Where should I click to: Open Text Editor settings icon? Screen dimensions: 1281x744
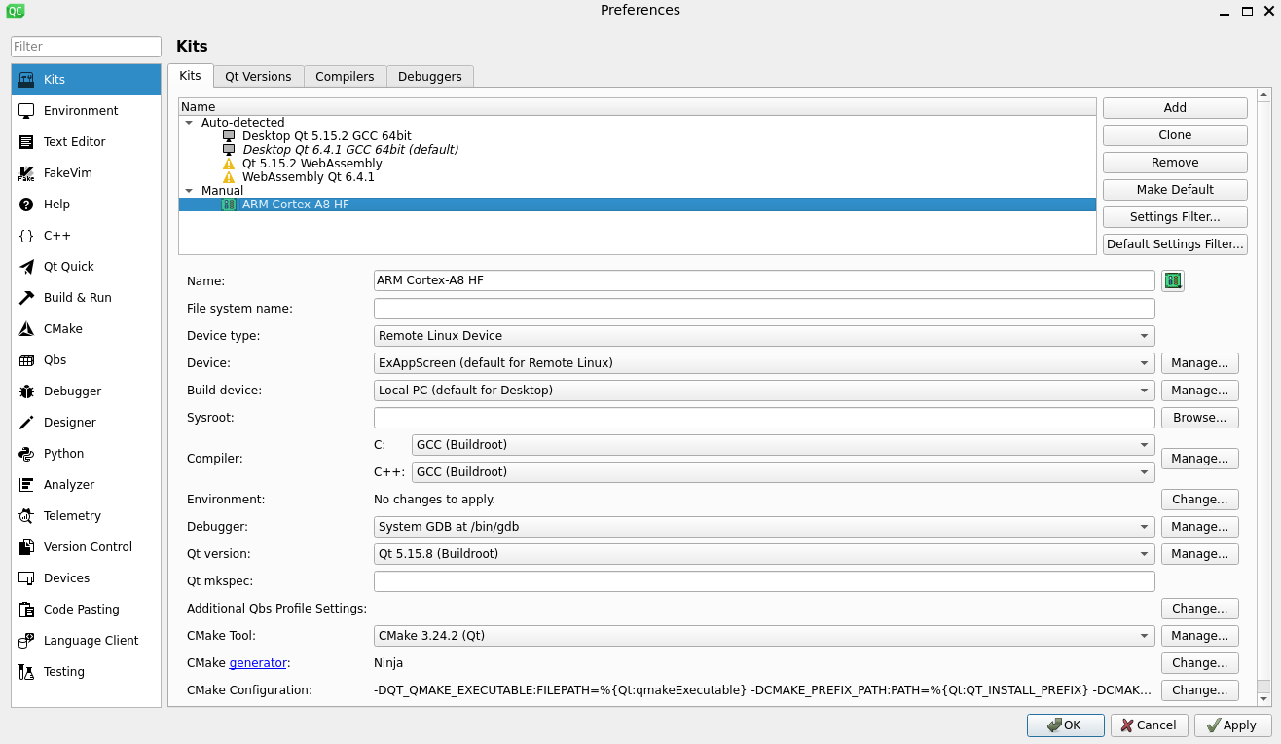point(26,142)
